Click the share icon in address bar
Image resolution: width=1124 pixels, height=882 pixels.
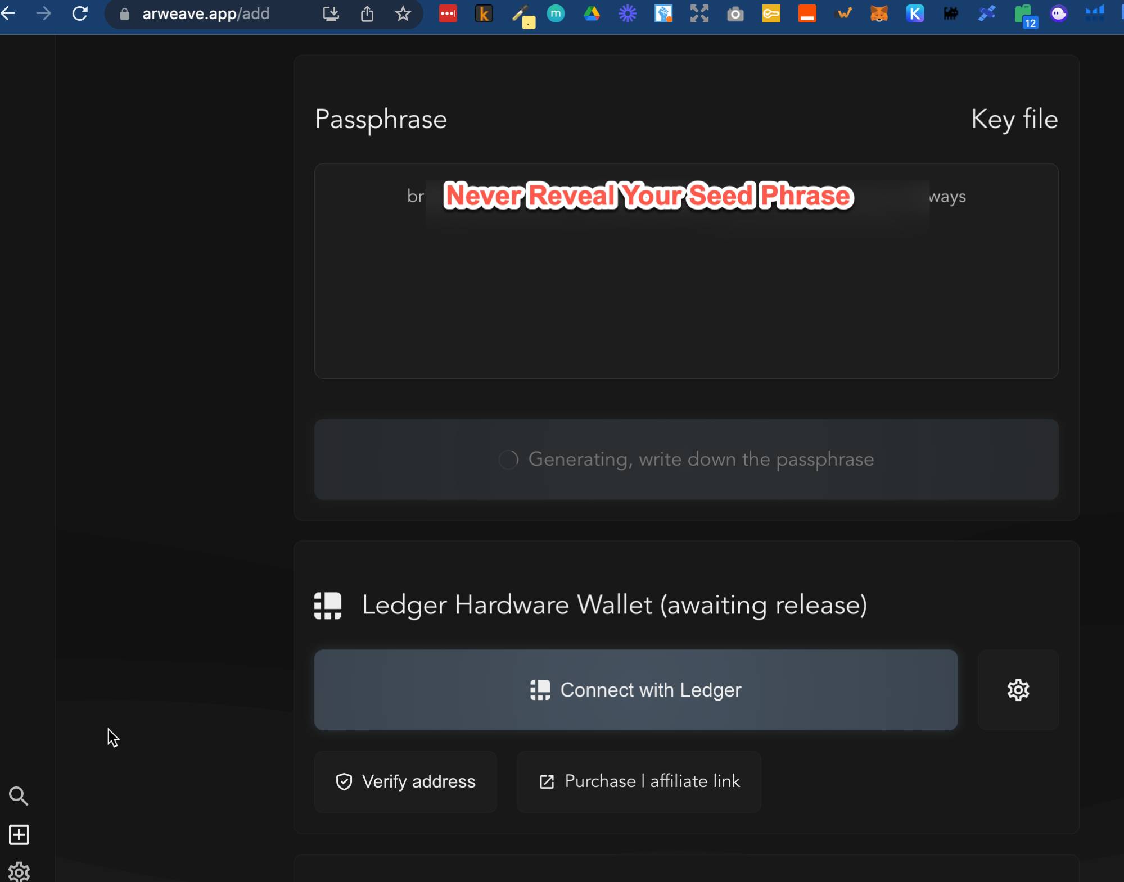click(367, 13)
